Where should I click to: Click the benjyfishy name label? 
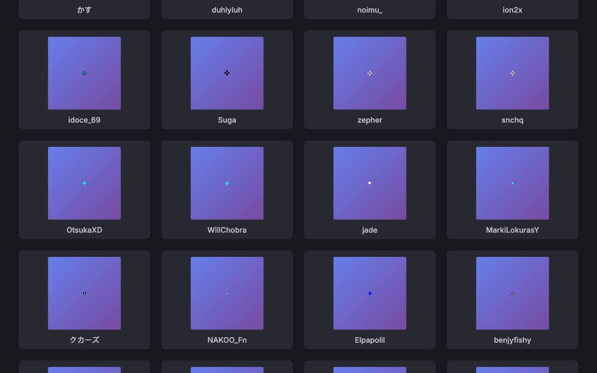[513, 340]
